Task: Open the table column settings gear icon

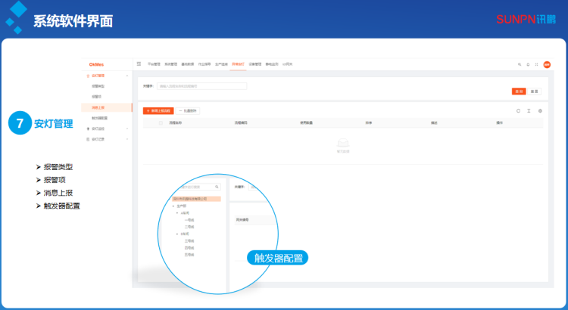Action: pyautogui.click(x=540, y=110)
